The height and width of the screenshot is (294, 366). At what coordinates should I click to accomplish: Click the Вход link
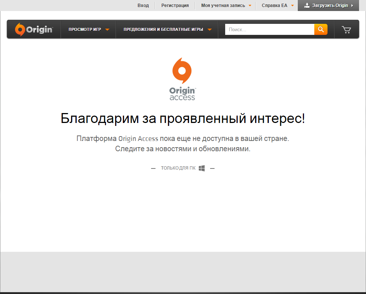coord(143,6)
